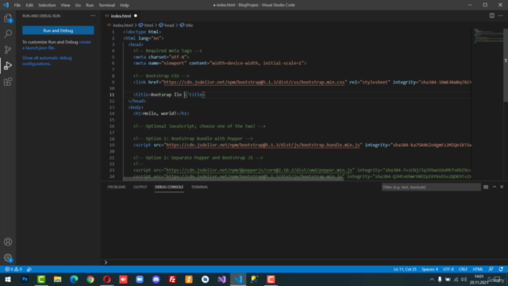Open the Run menu
The height and width of the screenshot is (286, 508).
pos(90,6)
